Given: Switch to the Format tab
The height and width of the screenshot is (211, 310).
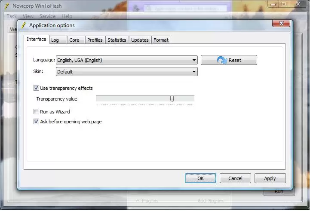Looking at the screenshot, I should click(x=161, y=40).
